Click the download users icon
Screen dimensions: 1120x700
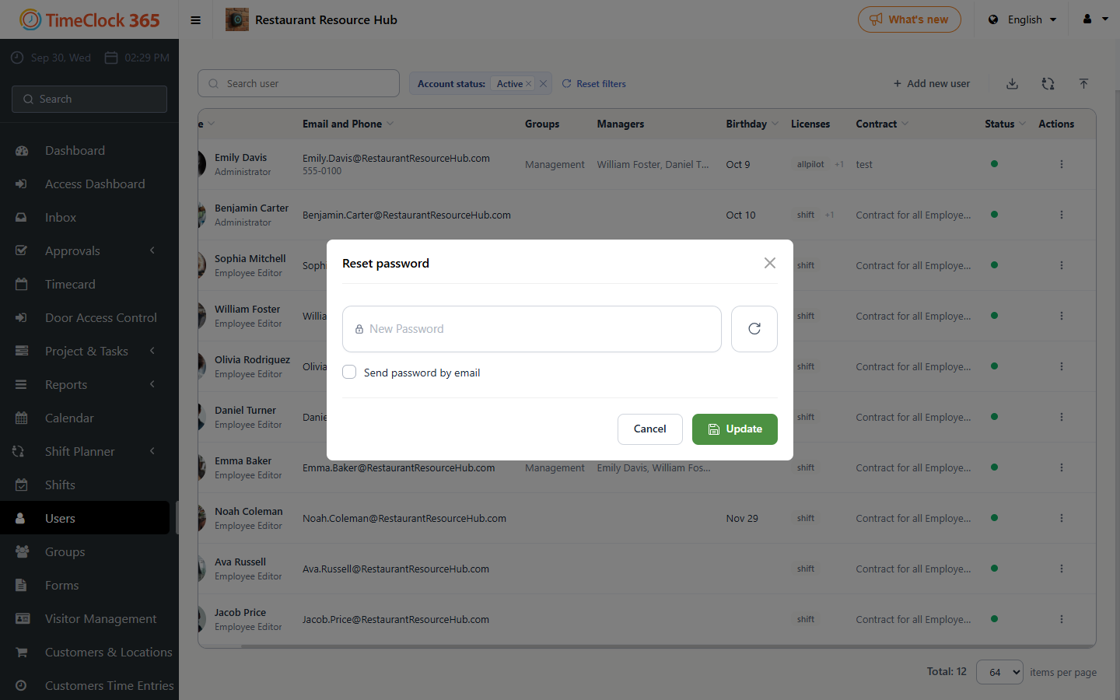[x=1012, y=84]
